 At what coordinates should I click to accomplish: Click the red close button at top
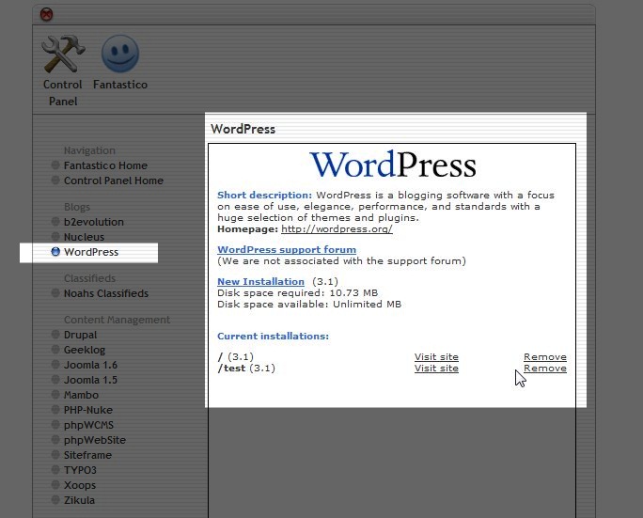(x=46, y=14)
